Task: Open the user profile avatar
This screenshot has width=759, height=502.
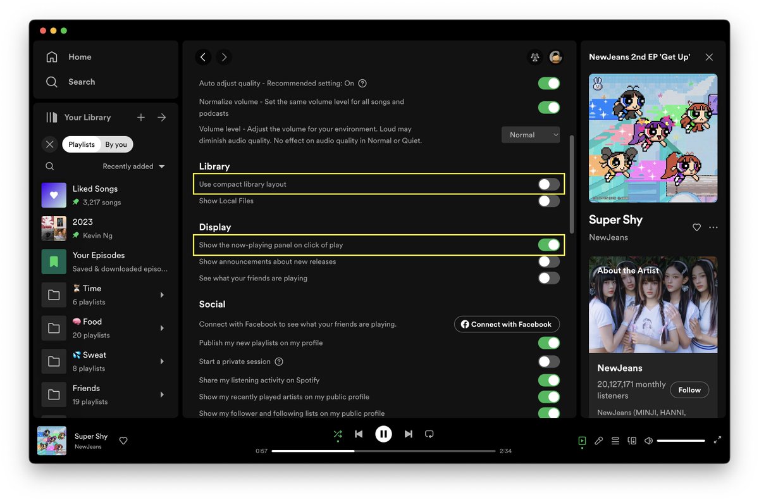Action: (556, 57)
